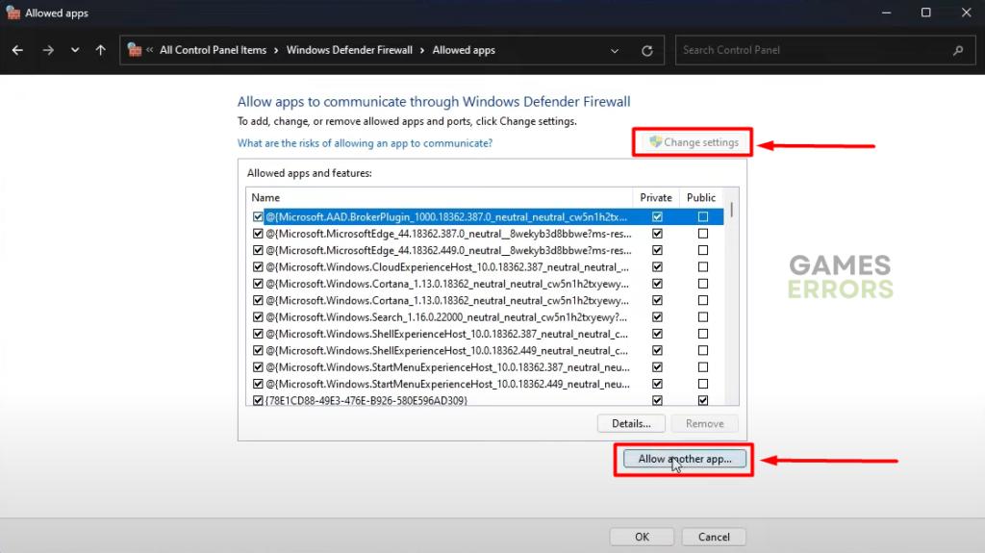Screen dimensions: 985x553
Task: Click the Allowed apps title bar icon
Action: pyautogui.click(x=13, y=13)
